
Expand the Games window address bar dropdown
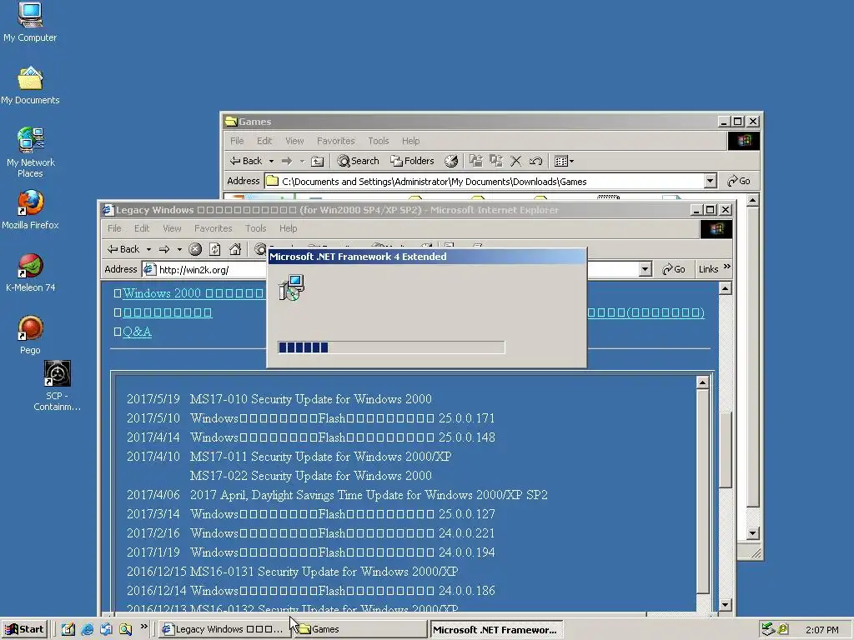[x=710, y=181]
